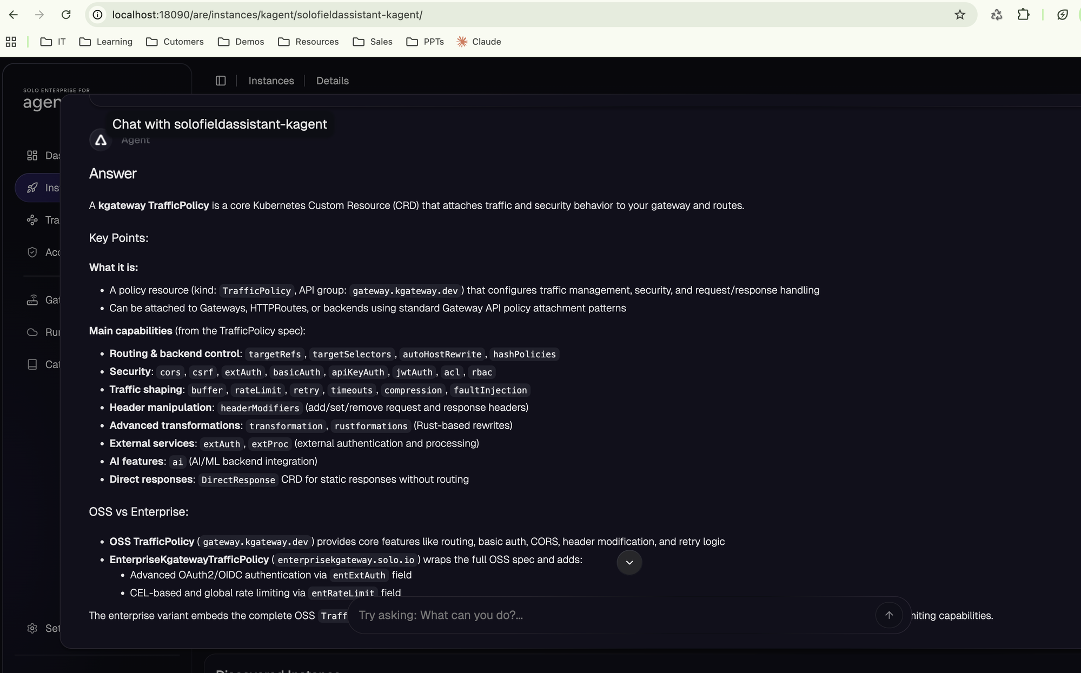Click the 'rateLimit' code label
This screenshot has width=1081, height=673.
pos(257,390)
